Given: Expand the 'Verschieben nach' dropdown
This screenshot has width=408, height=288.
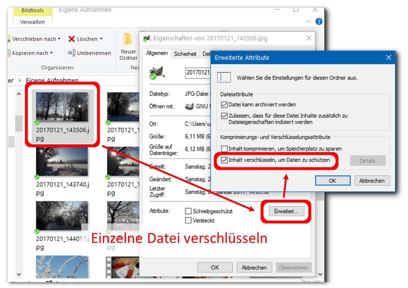Looking at the screenshot, I should [59, 39].
